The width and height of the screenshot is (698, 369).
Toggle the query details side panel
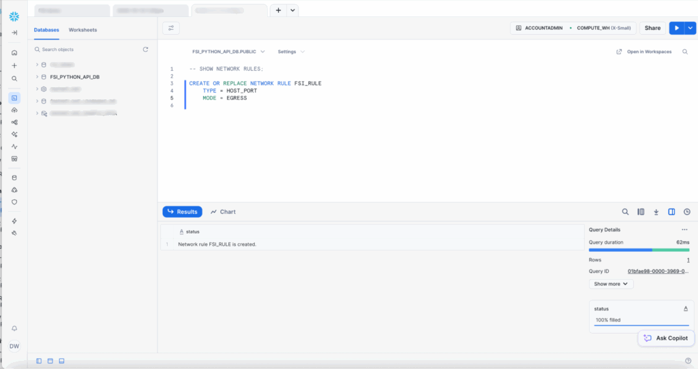[x=671, y=212]
